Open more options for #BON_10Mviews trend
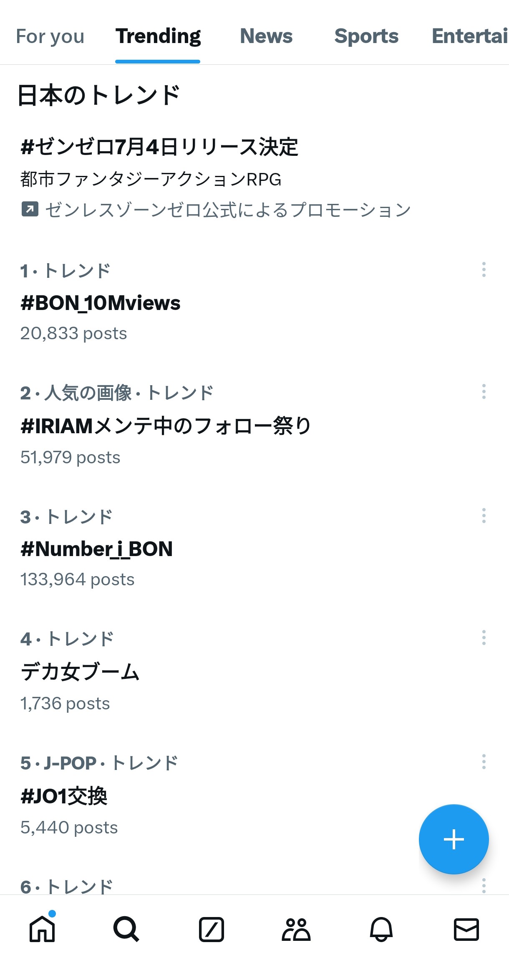 pyautogui.click(x=484, y=269)
